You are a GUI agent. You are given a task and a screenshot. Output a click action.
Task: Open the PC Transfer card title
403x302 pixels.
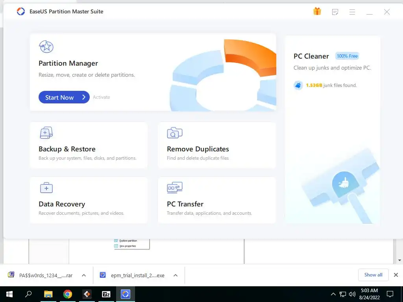[185, 204]
